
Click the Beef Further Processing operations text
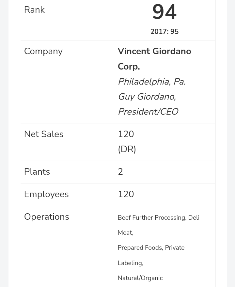[x=151, y=218]
